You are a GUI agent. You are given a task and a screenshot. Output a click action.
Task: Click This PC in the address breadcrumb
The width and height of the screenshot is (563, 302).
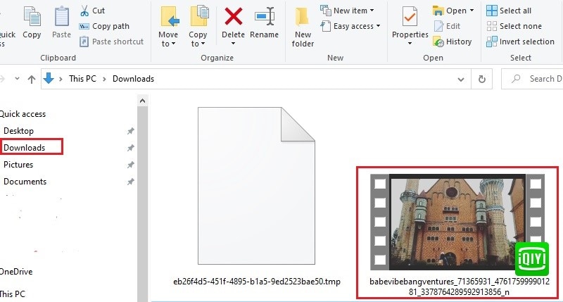(x=82, y=79)
